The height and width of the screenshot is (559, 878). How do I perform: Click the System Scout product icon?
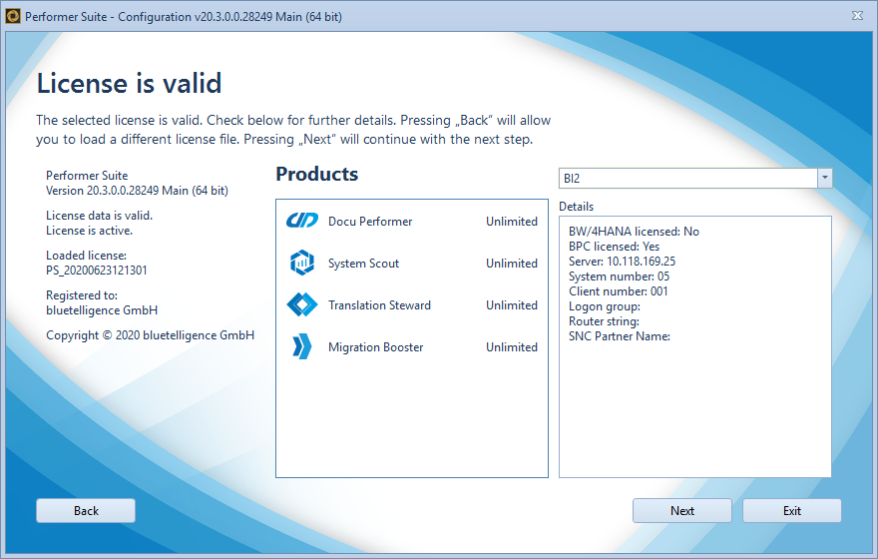click(301, 264)
